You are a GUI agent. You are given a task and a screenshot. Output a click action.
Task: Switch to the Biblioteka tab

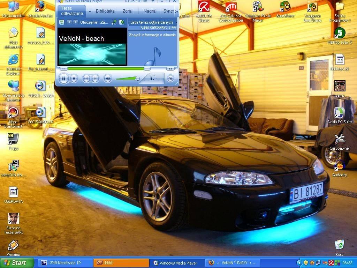point(105,11)
